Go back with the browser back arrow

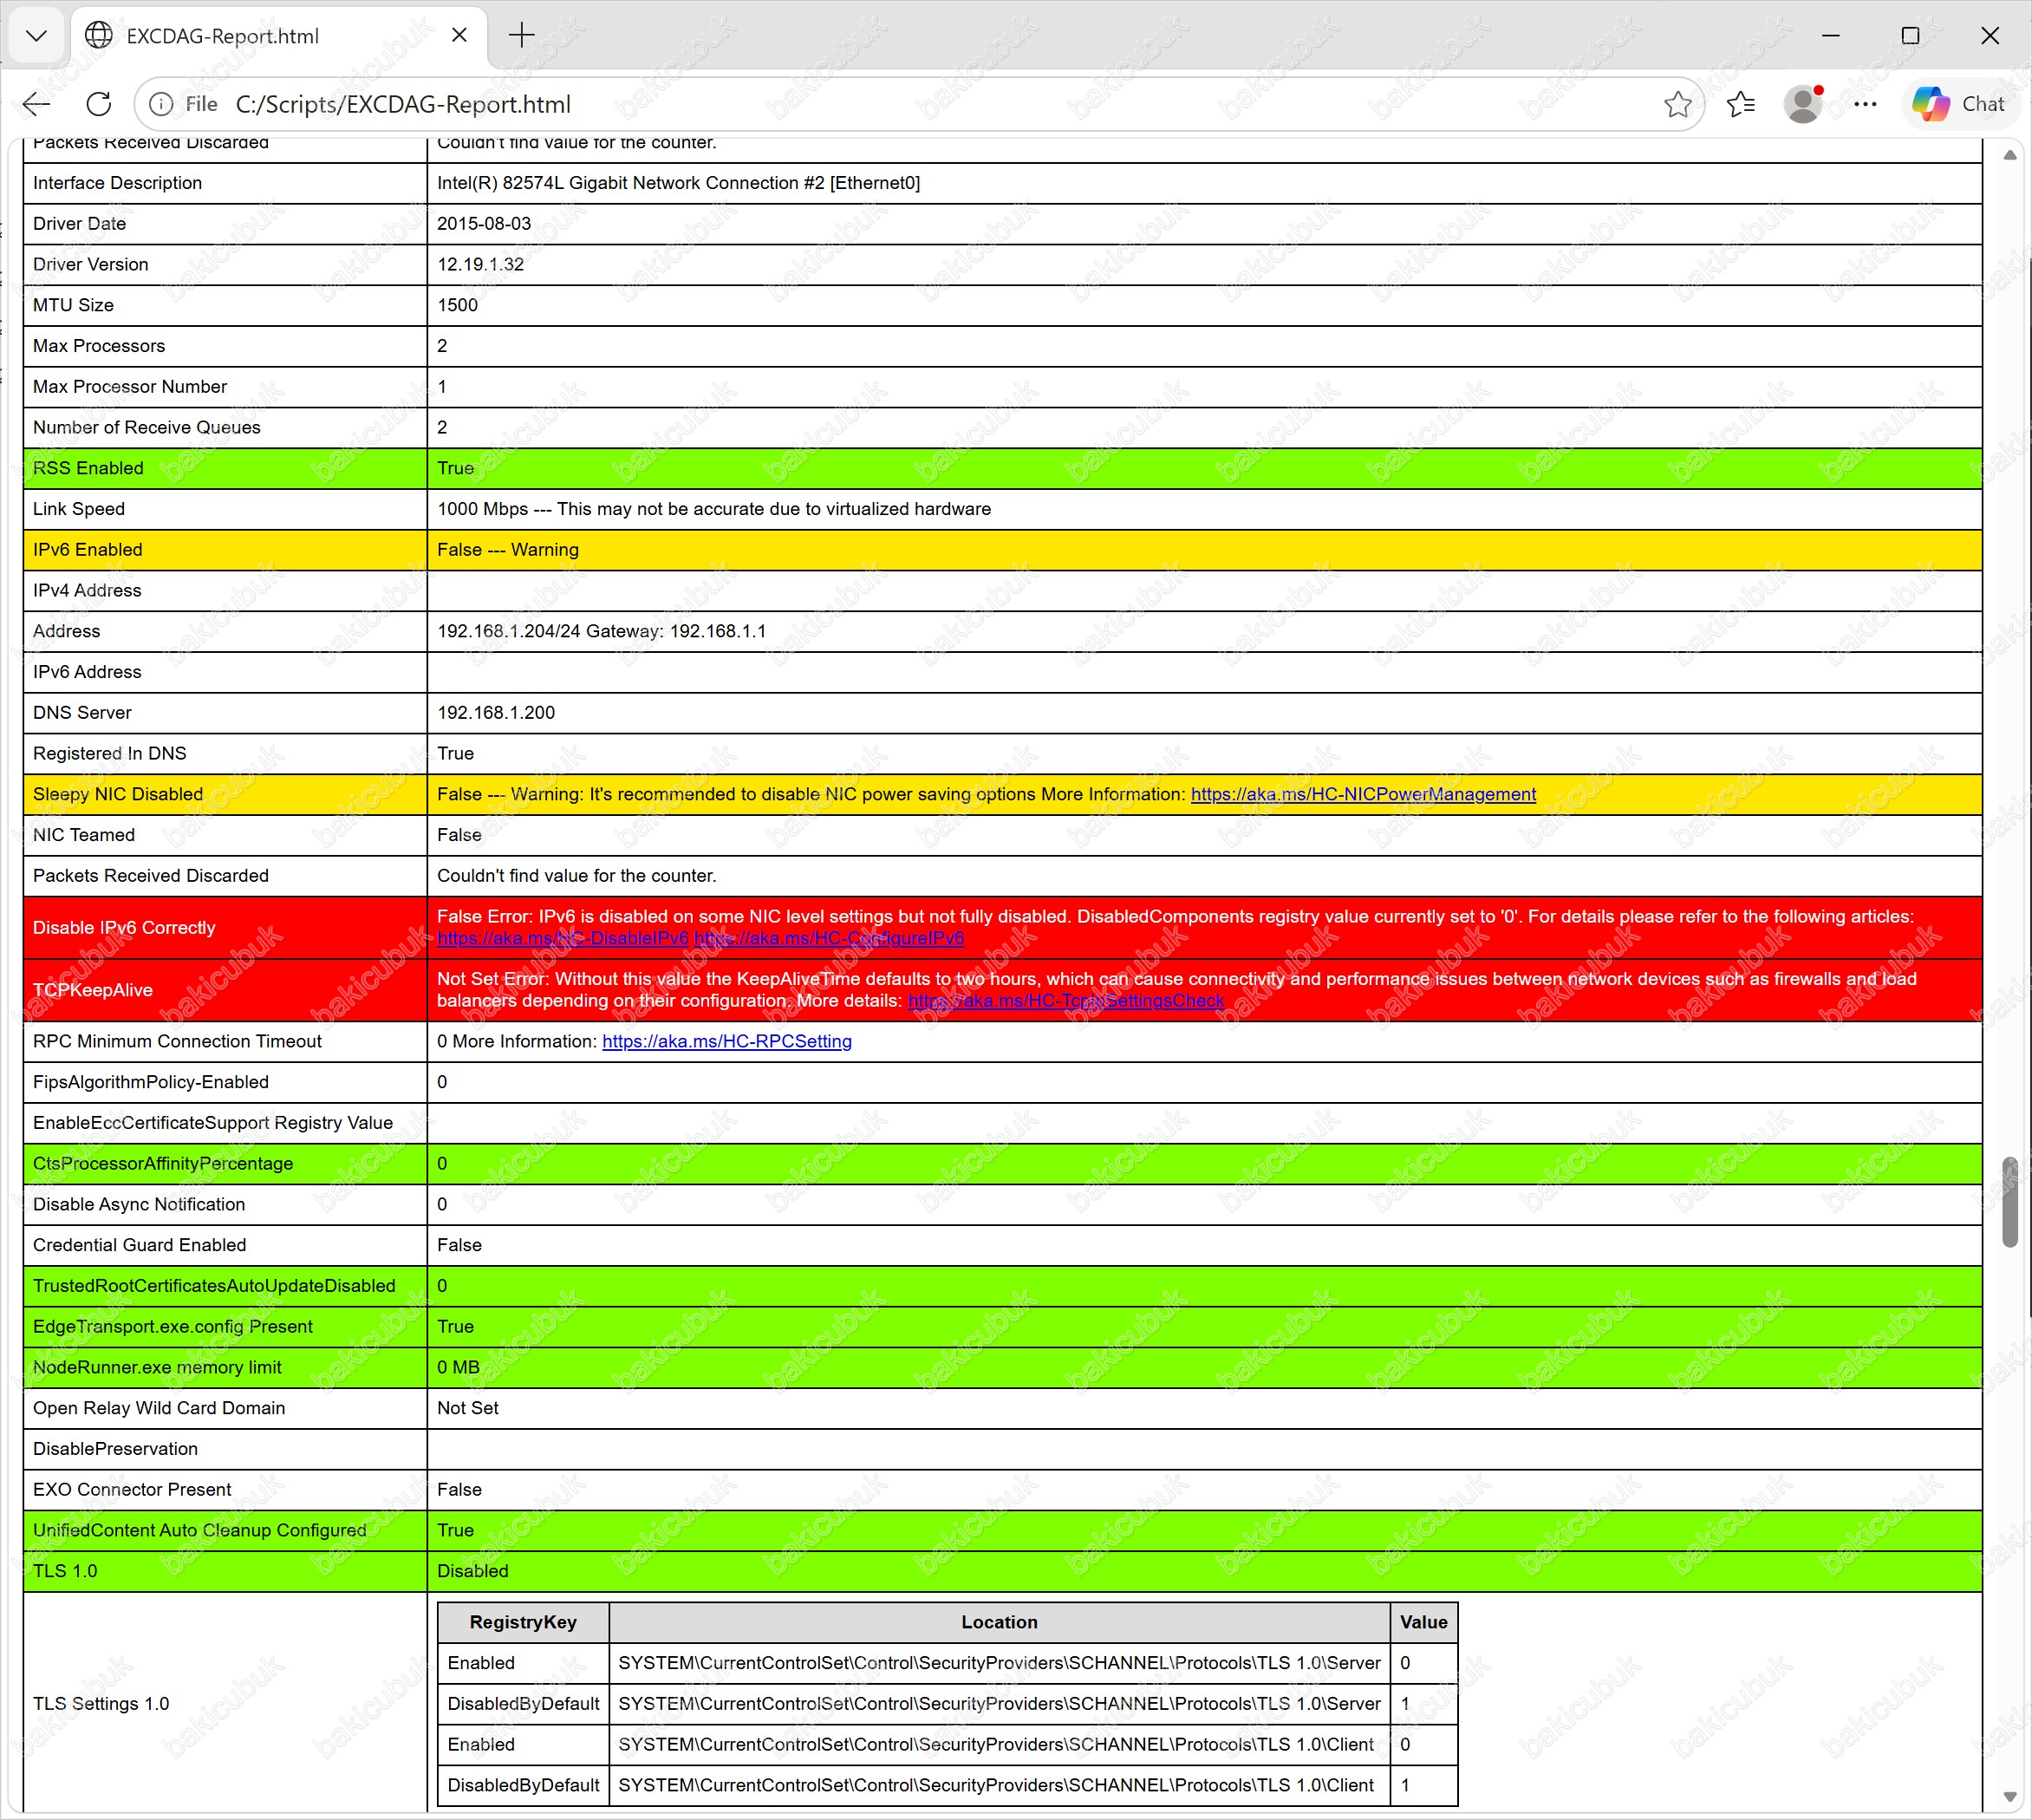[37, 104]
